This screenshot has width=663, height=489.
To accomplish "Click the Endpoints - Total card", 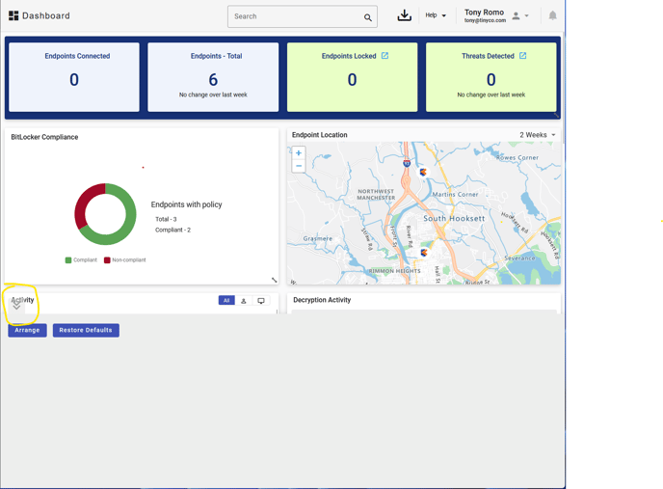I will coord(213,77).
